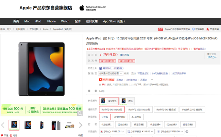Click the 2年AC+ service icon

102,132
